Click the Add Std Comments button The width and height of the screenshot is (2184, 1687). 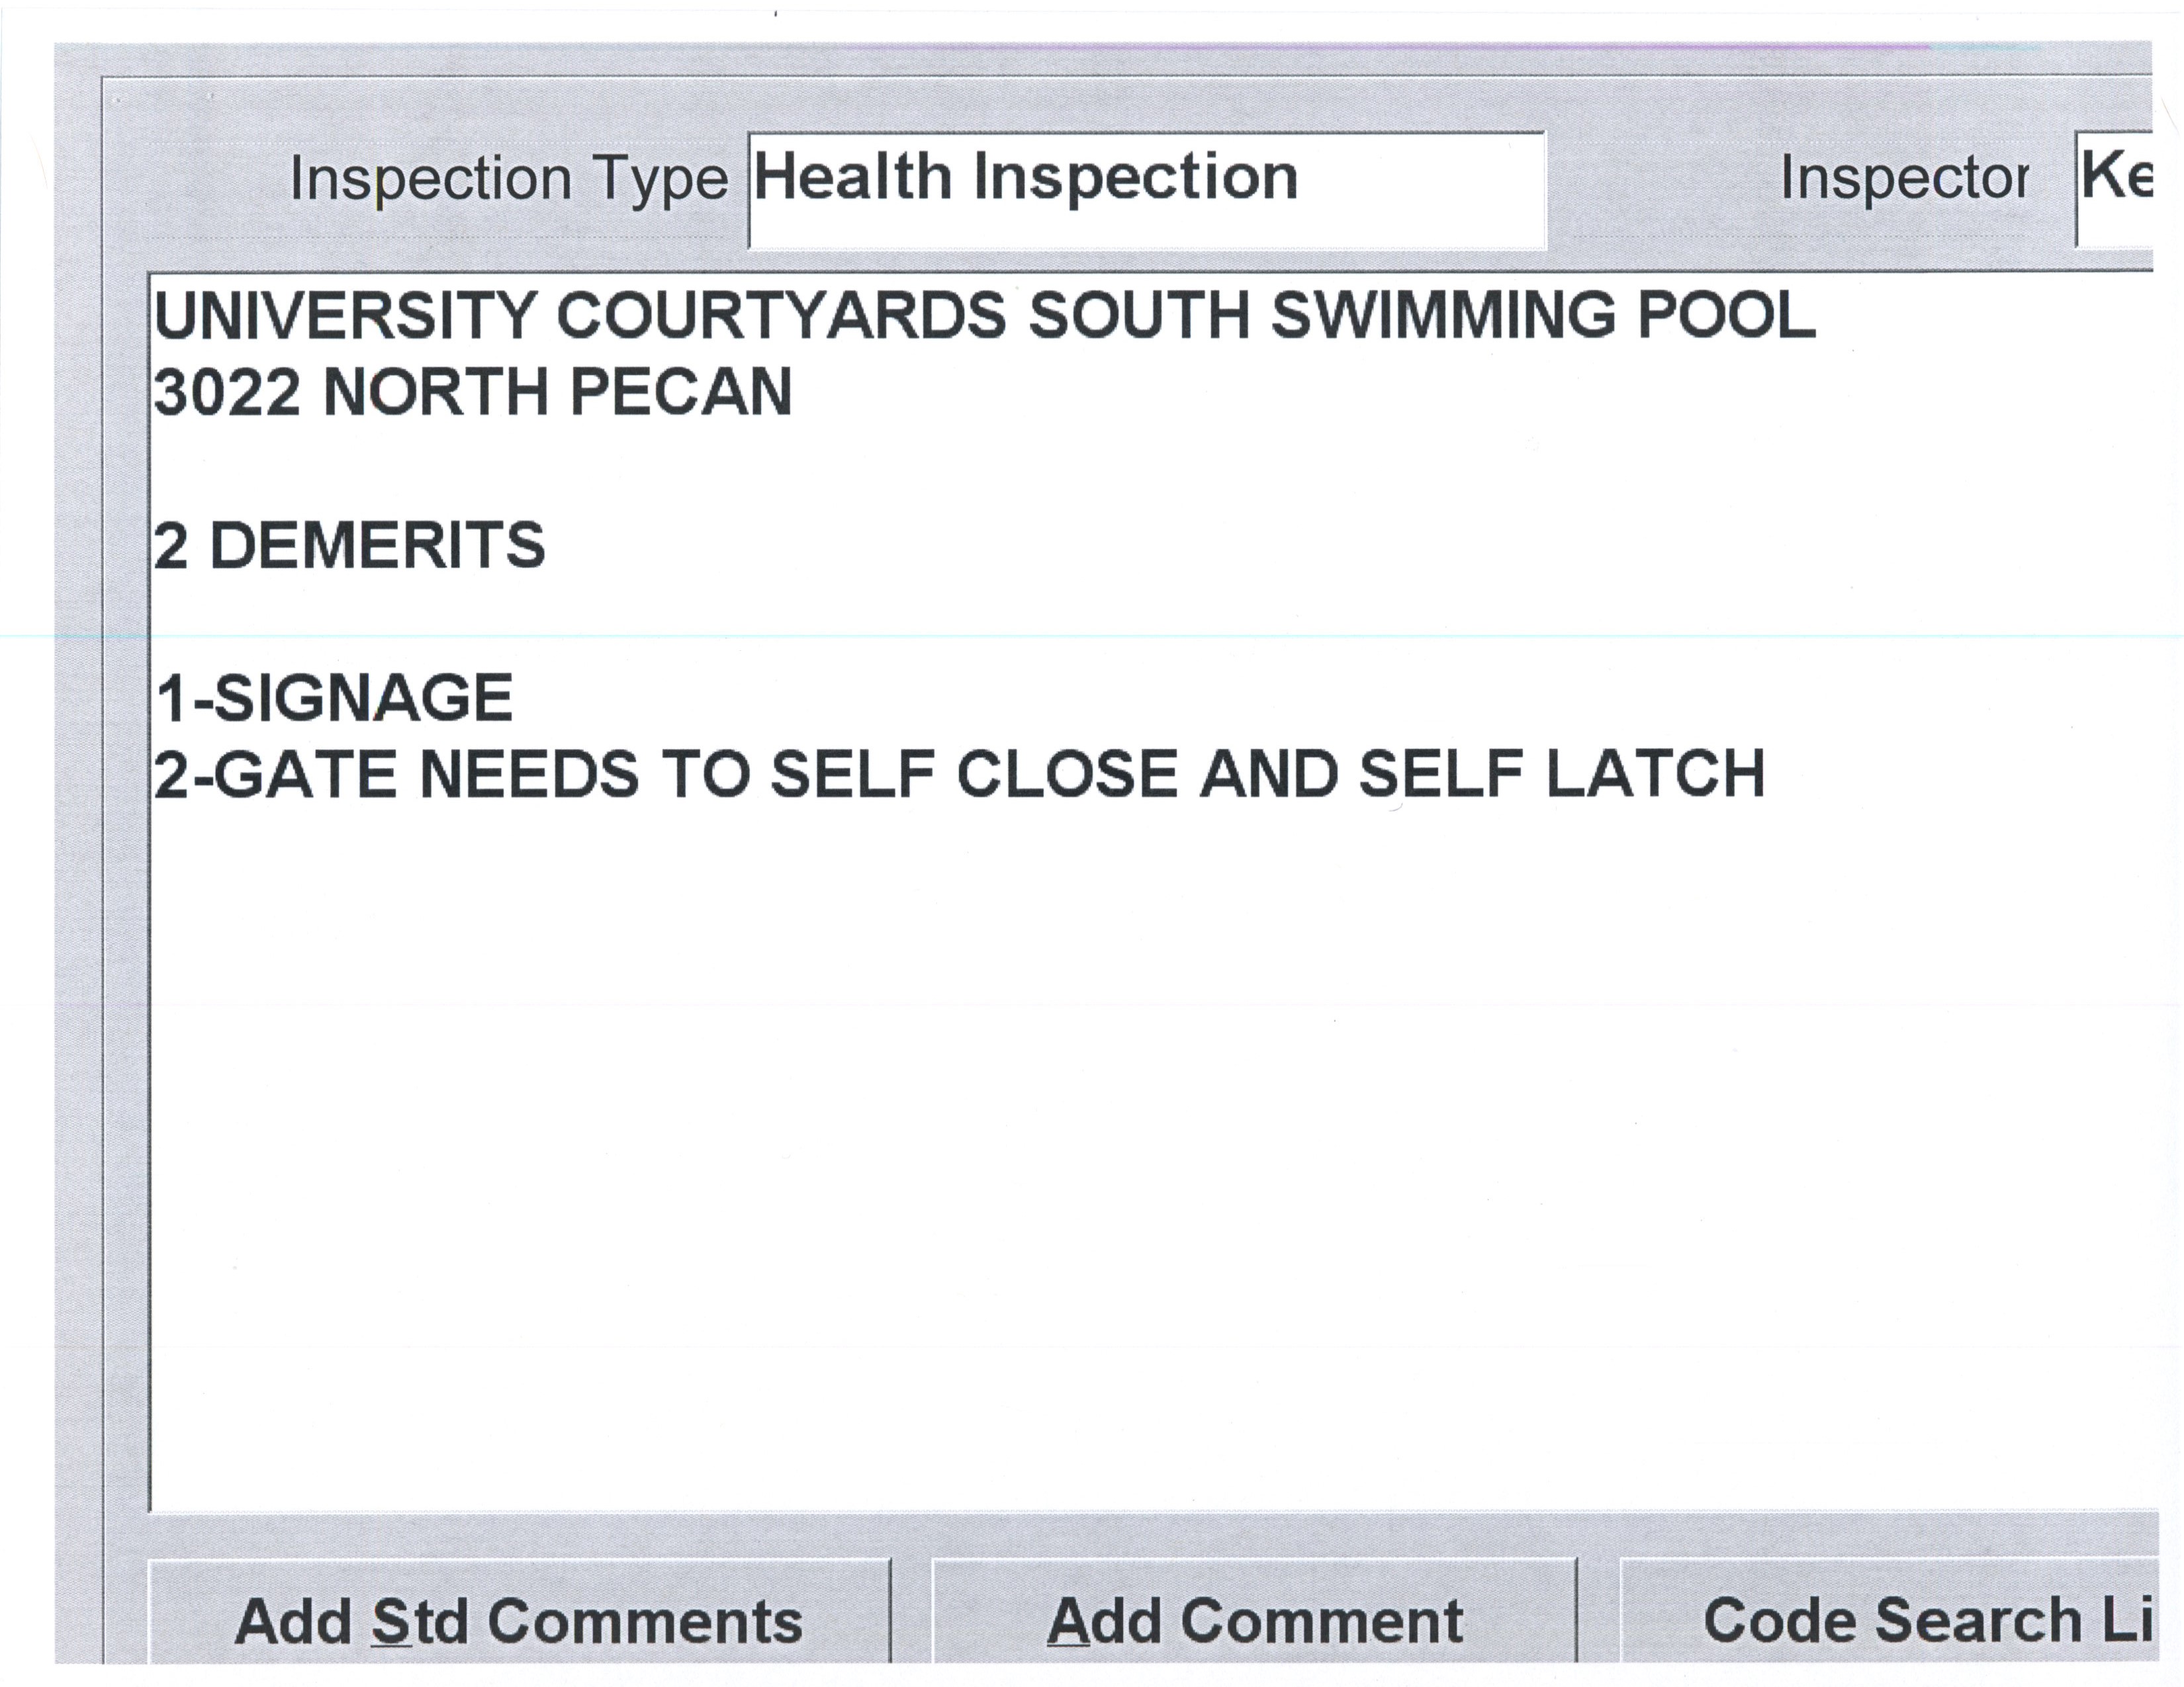(x=518, y=1620)
